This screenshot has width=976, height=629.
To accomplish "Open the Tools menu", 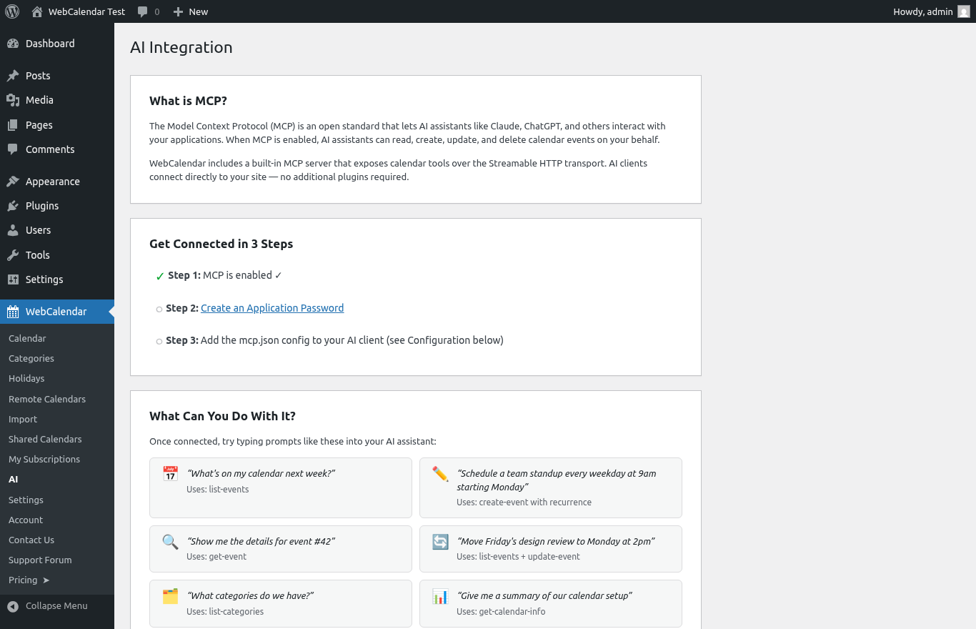I will click(57, 255).
